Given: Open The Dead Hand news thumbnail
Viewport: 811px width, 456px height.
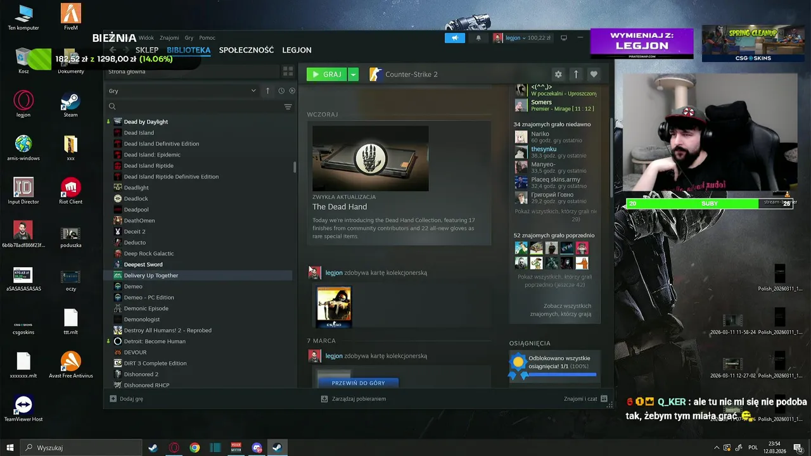Looking at the screenshot, I should (x=371, y=158).
